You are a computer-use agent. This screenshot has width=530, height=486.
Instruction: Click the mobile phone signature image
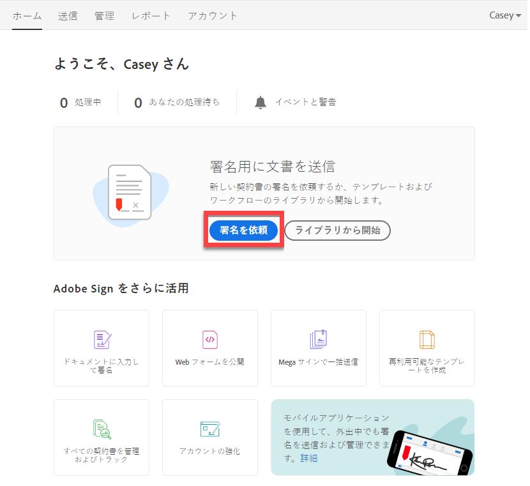click(x=430, y=452)
